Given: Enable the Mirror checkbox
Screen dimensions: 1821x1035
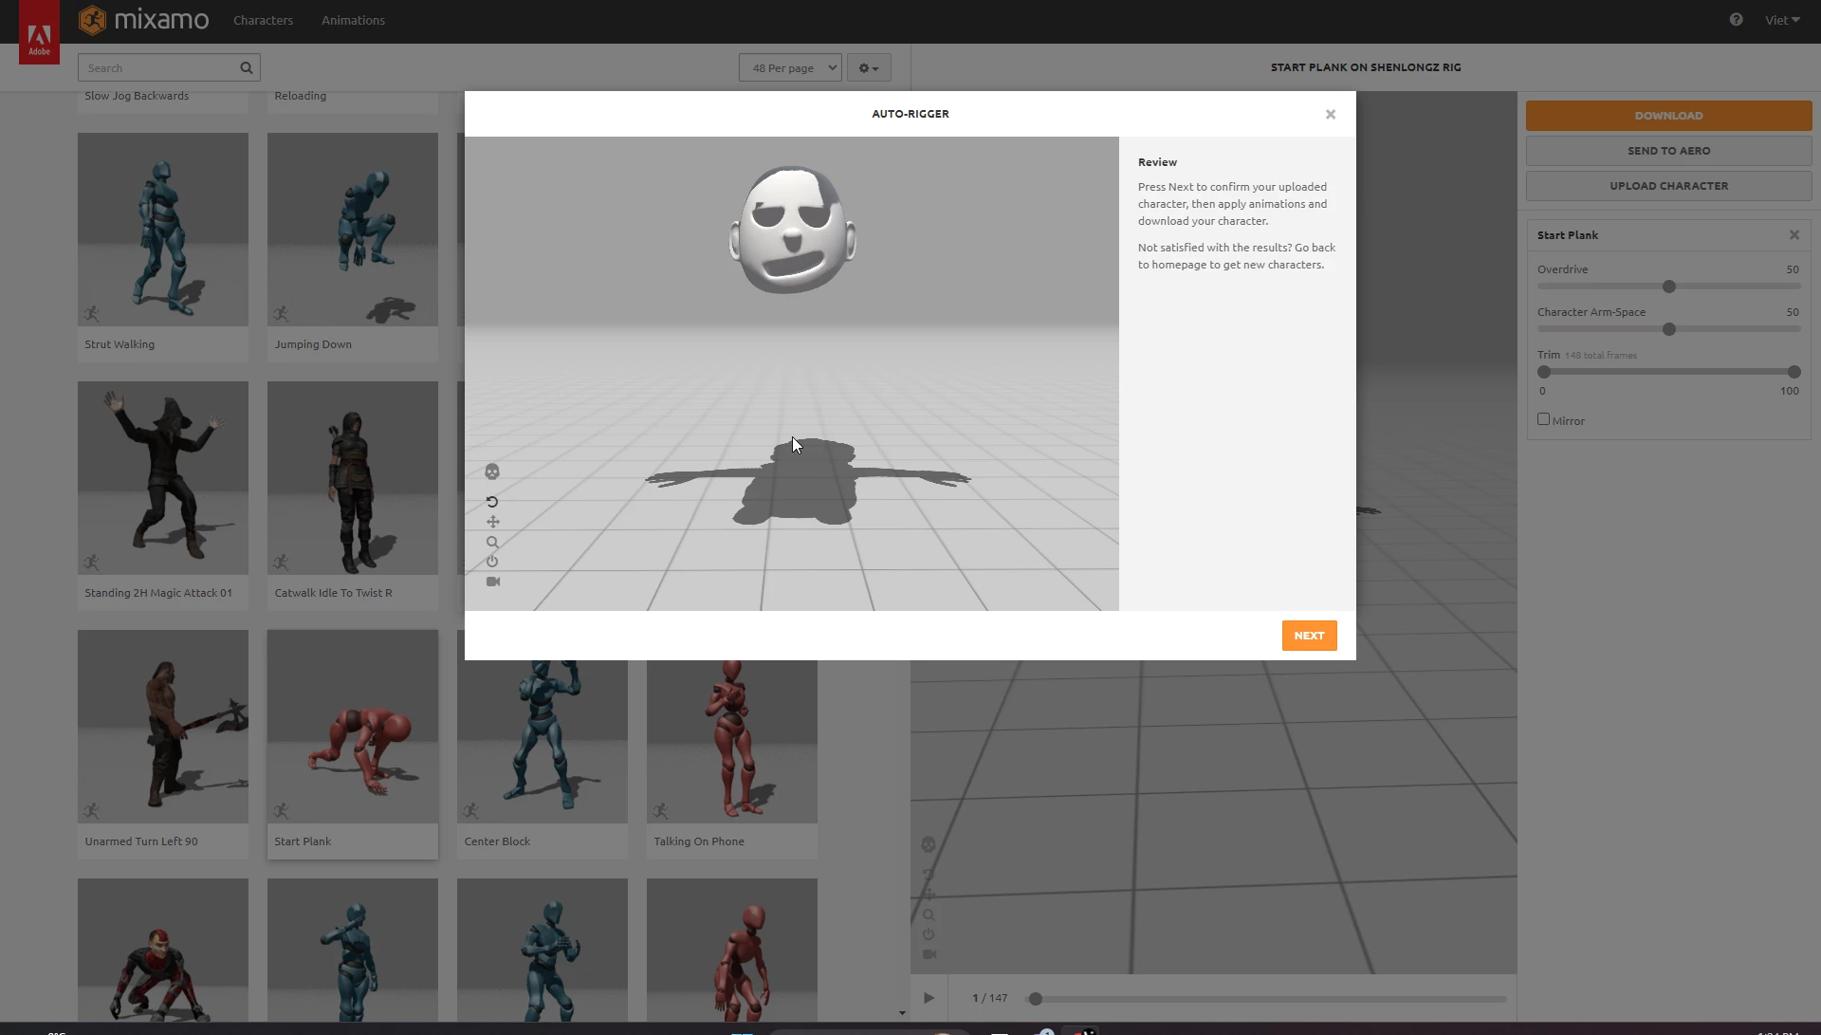Looking at the screenshot, I should [x=1543, y=419].
